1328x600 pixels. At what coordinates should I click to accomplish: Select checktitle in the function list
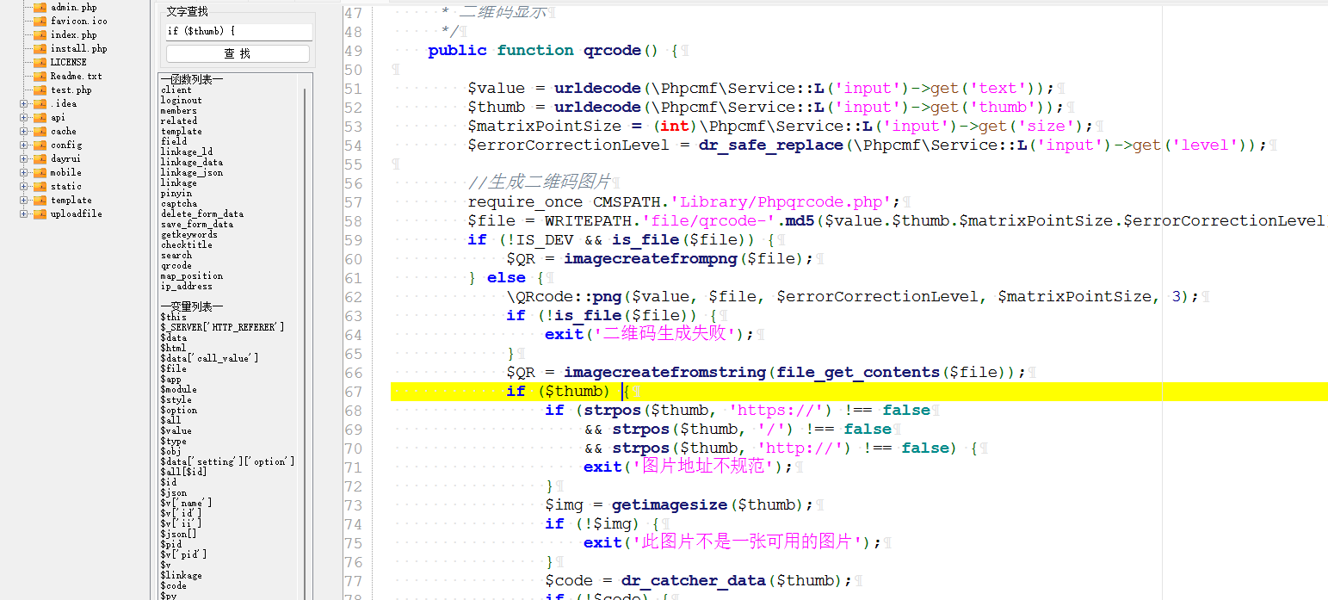(186, 244)
